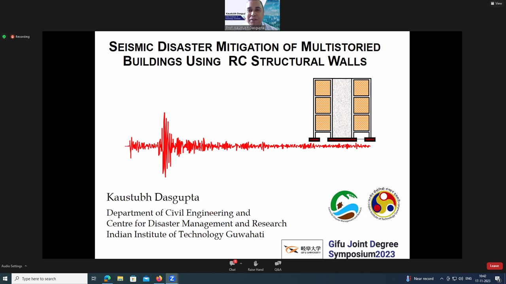Click the Gifu University logo on slide
Image resolution: width=506 pixels, height=284 pixels.
(x=302, y=249)
